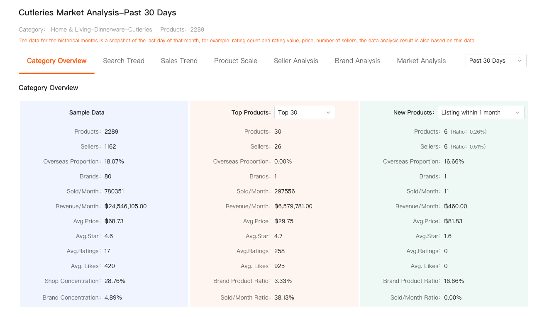Click the Top Products revenue value ฿6,579,781.00
537x317 pixels.
(293, 206)
